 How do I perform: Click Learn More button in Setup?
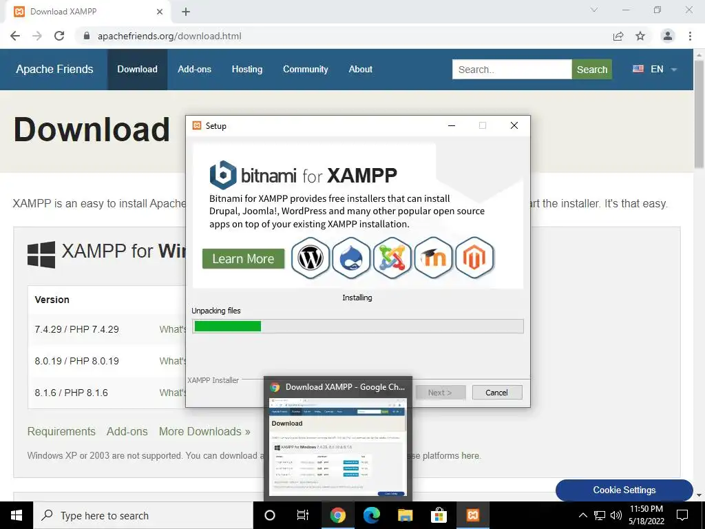click(x=243, y=259)
